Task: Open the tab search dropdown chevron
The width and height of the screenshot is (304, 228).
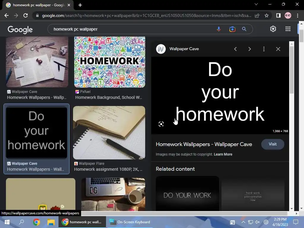Action: 256,4
